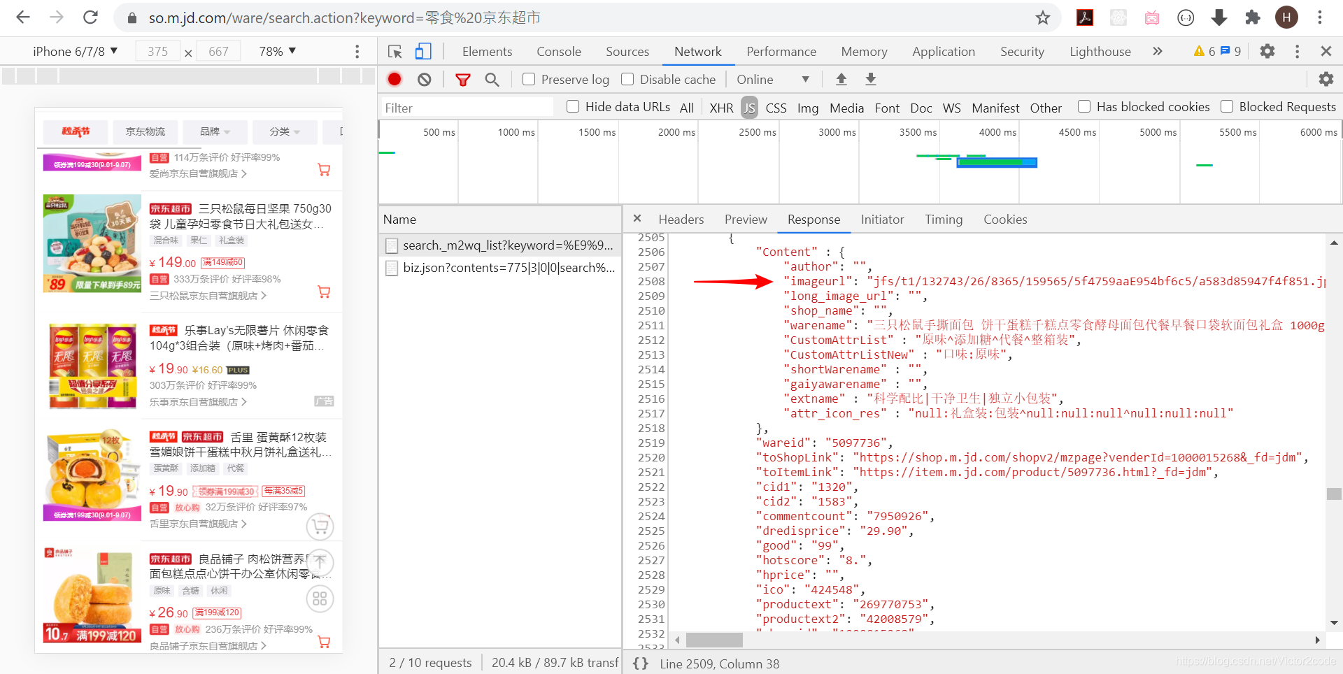Open the Extensions puzzle icon
The width and height of the screenshot is (1343, 674).
coord(1253,17)
